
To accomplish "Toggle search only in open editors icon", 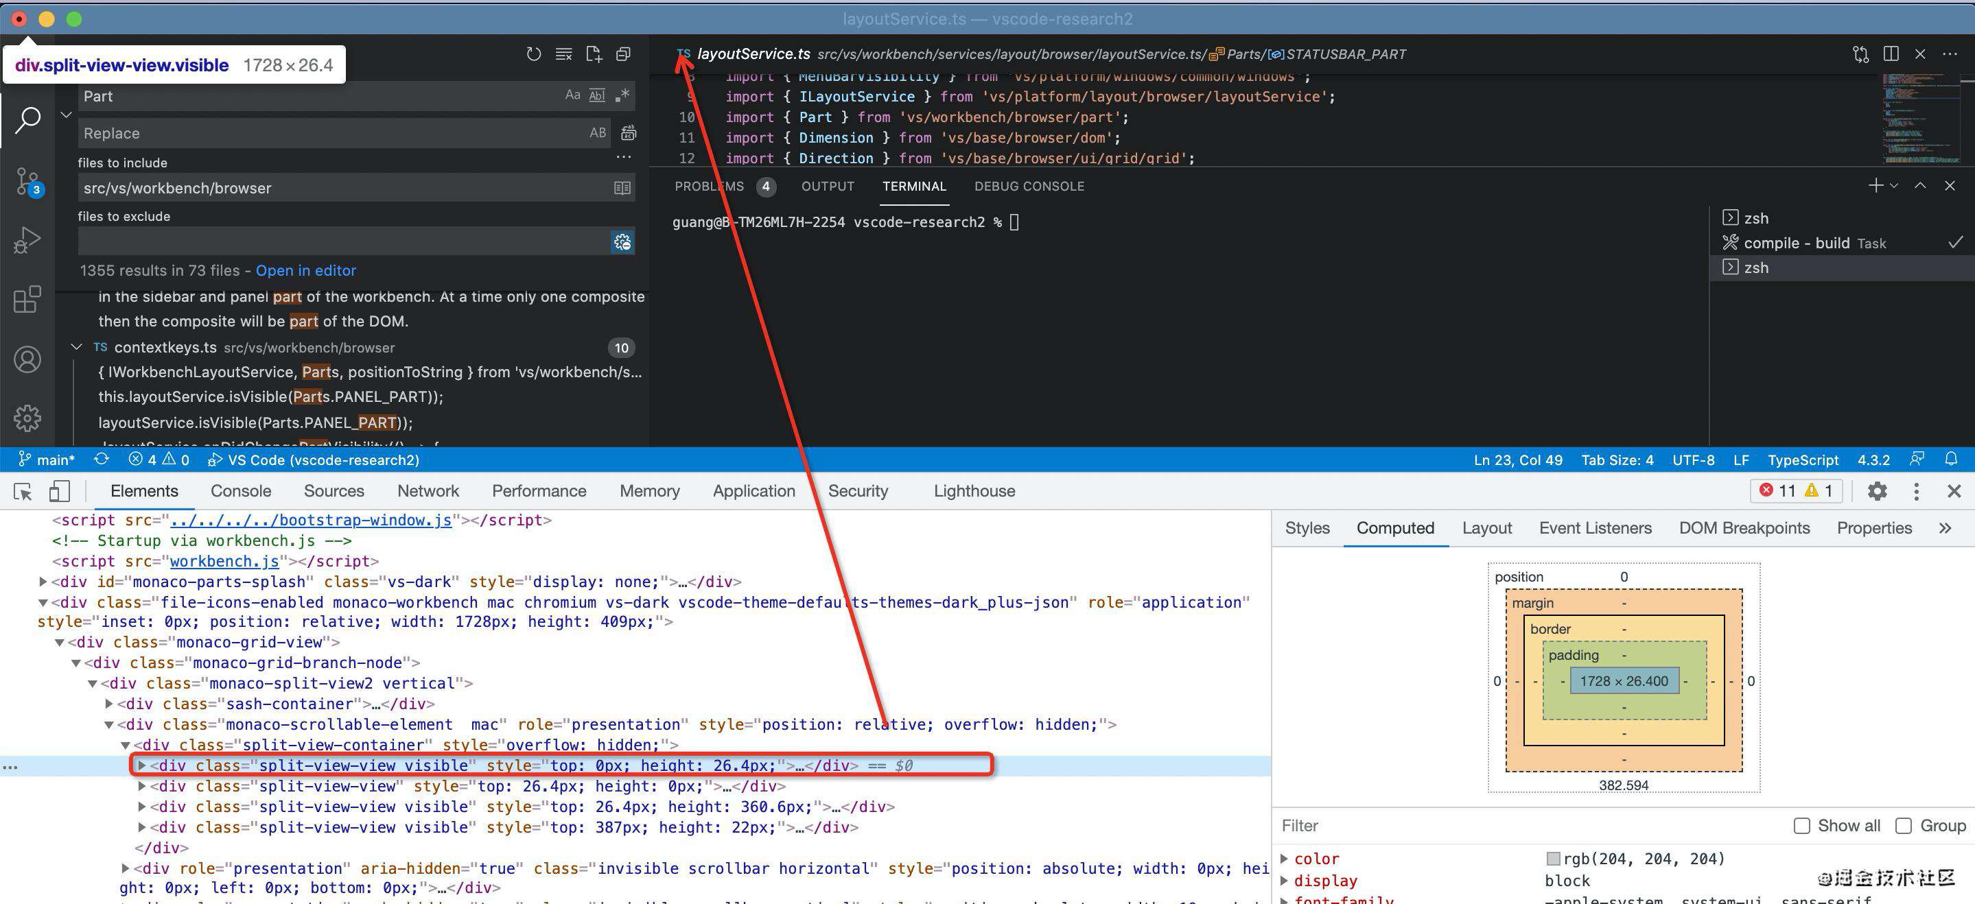I will point(622,189).
